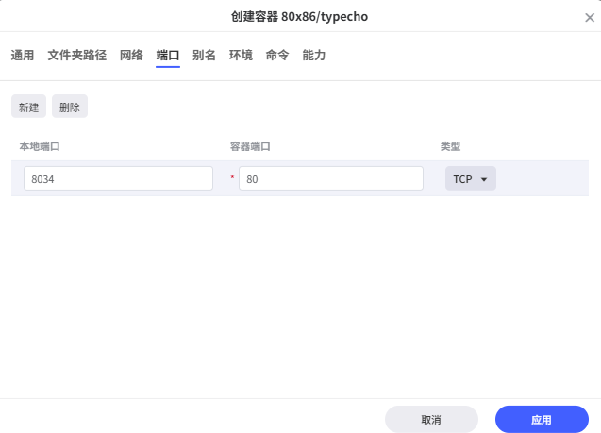Click the 类型 column header
Image resolution: width=601 pixels, height=433 pixels.
(x=450, y=146)
